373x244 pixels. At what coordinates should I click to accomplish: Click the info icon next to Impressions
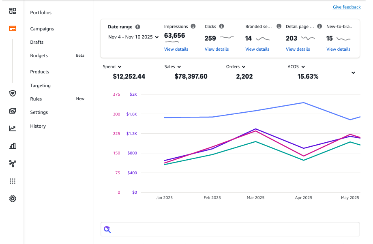(193, 26)
